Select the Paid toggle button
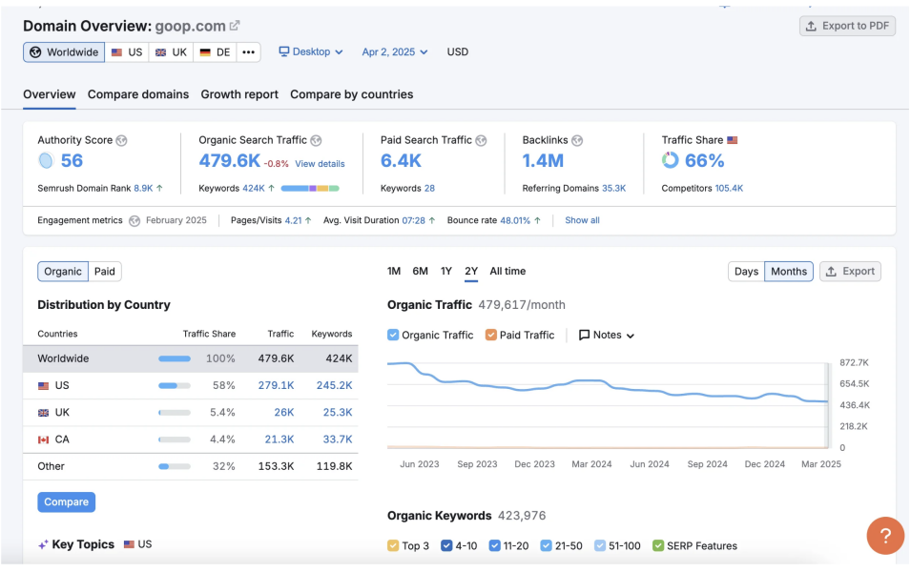 point(105,271)
